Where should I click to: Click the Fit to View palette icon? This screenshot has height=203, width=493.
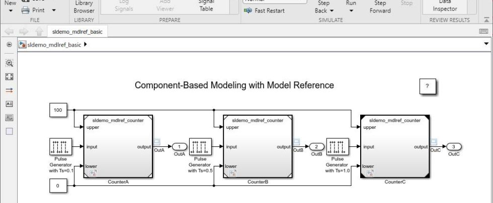coord(10,77)
